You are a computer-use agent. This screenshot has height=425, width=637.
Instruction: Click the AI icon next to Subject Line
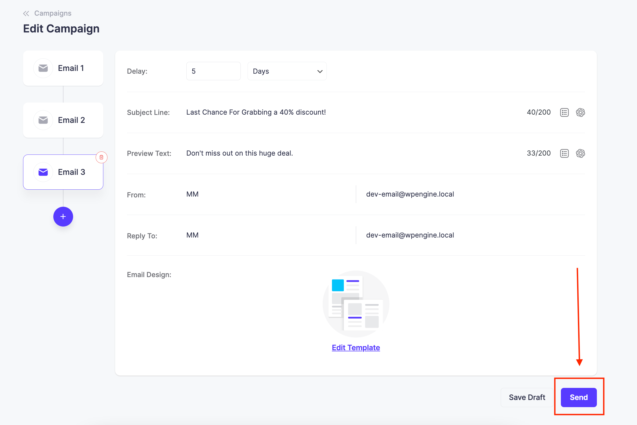pyautogui.click(x=581, y=112)
